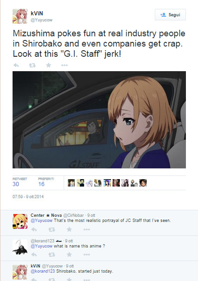Open the last retweeter avatar in row
The height and width of the screenshot is (281, 198).
point(143,183)
